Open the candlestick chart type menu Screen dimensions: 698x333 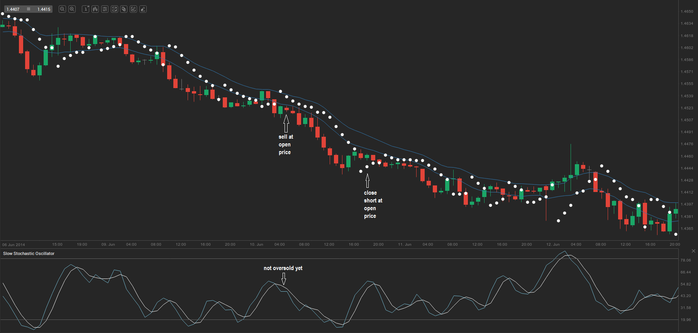[x=95, y=9]
